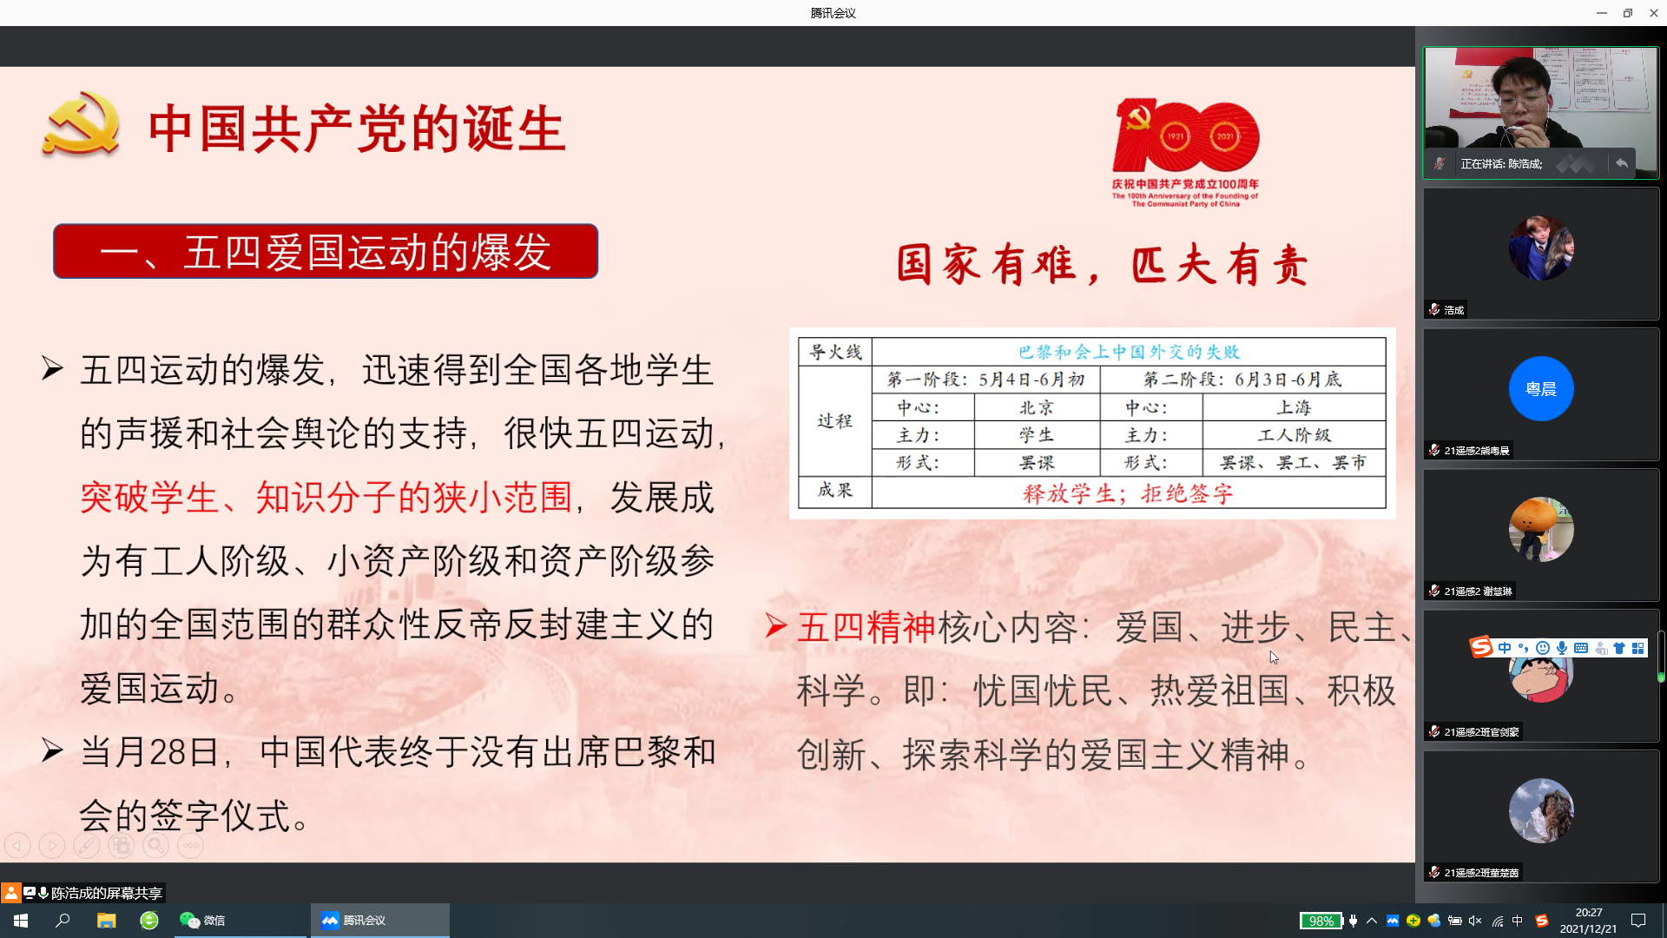The image size is (1667, 938).
Task: Go to previous slide via slideshow arrow
Action: pos(17,844)
